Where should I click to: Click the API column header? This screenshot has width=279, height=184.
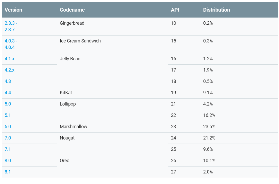click(x=175, y=10)
